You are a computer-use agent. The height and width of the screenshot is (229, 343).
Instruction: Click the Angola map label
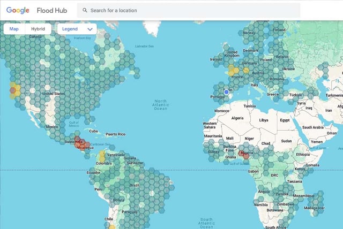pos(264,192)
